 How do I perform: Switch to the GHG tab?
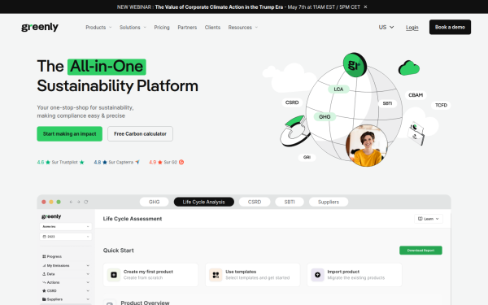tap(154, 202)
